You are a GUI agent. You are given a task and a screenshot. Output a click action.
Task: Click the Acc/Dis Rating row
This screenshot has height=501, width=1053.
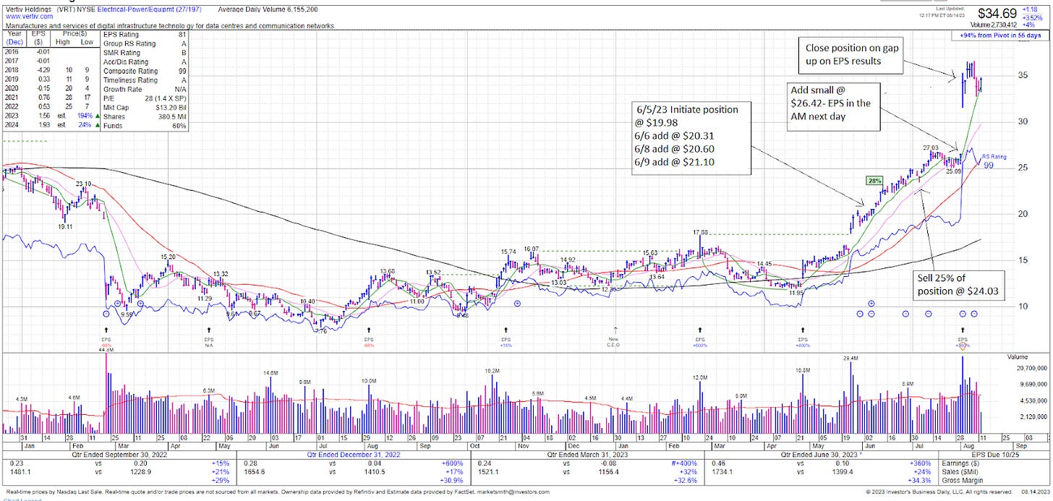tap(146, 62)
